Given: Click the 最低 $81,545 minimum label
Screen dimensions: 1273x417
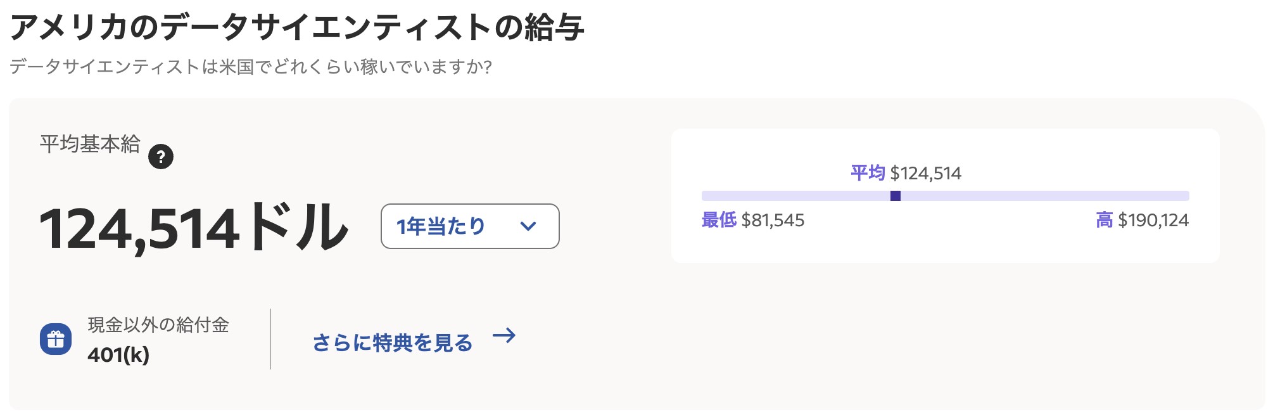Looking at the screenshot, I should 753,220.
